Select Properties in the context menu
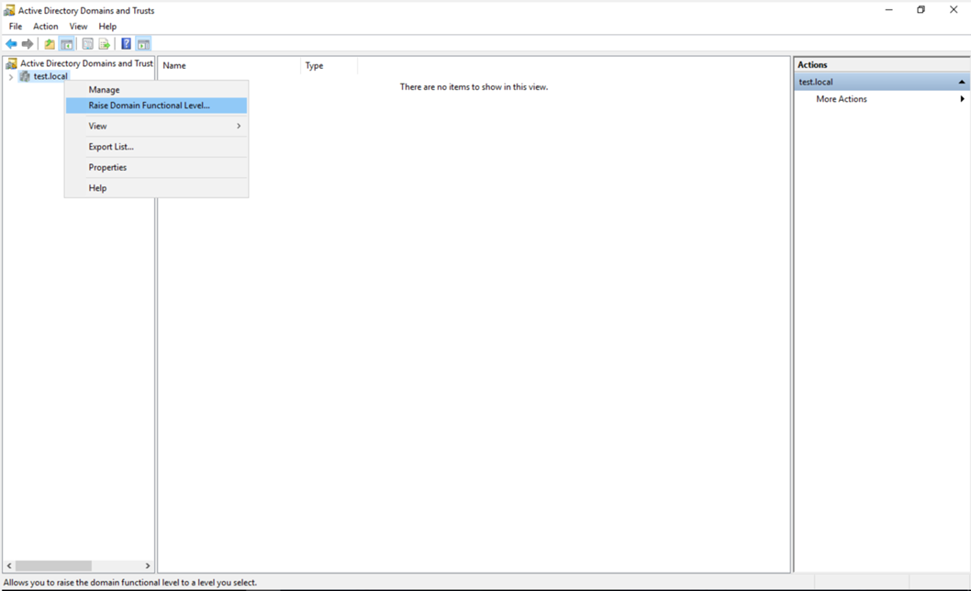The width and height of the screenshot is (971, 591). pyautogui.click(x=107, y=167)
